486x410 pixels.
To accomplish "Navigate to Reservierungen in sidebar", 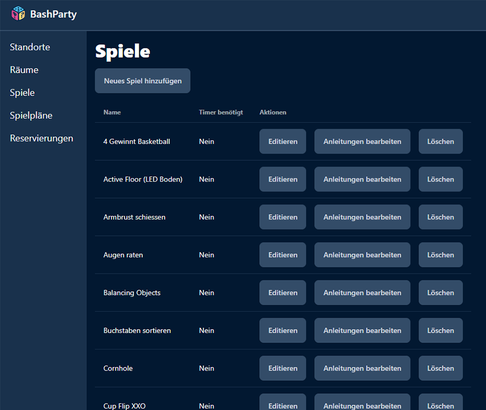I will point(41,138).
